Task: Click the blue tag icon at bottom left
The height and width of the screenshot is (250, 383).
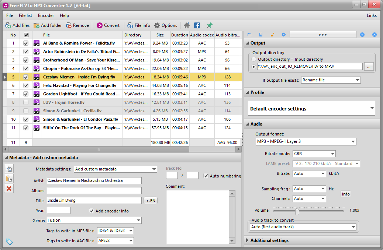Action: (9, 242)
